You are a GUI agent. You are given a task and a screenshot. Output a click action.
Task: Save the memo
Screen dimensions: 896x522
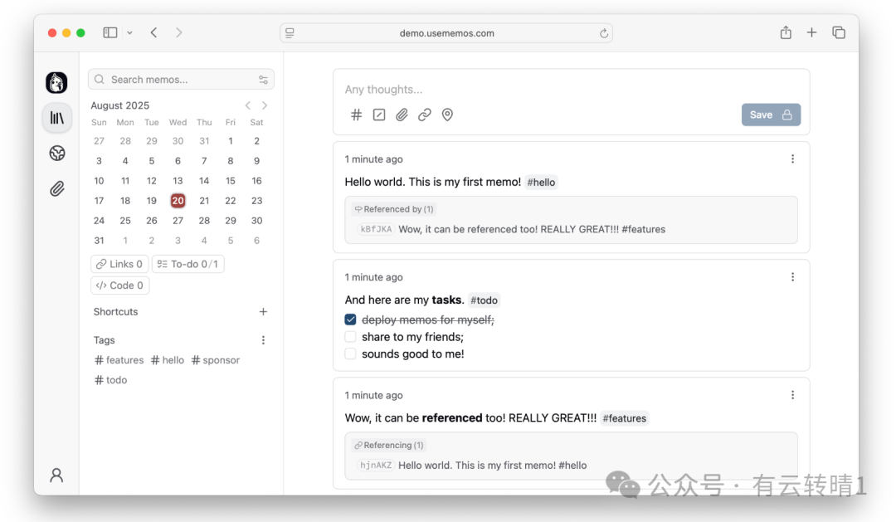point(771,115)
